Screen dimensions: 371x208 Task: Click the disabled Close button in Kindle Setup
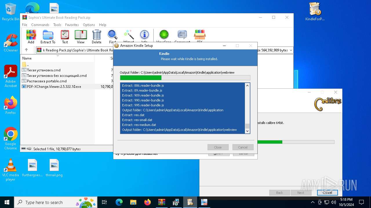click(x=218, y=147)
